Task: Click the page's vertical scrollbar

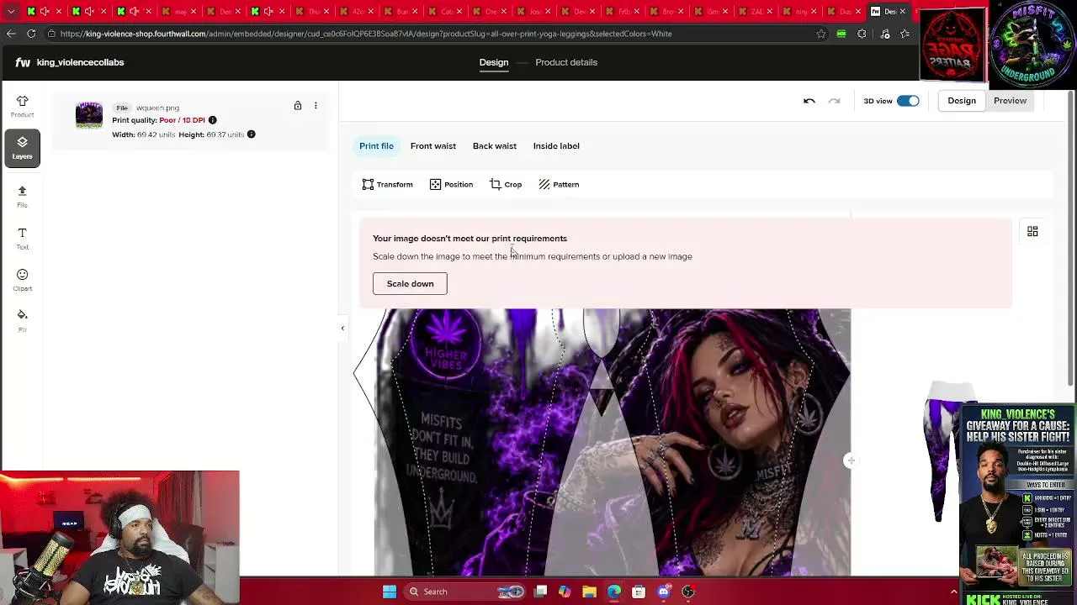Action: 1070,237
